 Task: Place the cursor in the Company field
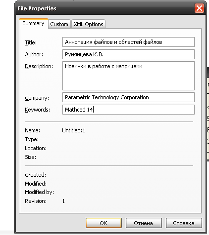coord(128,97)
